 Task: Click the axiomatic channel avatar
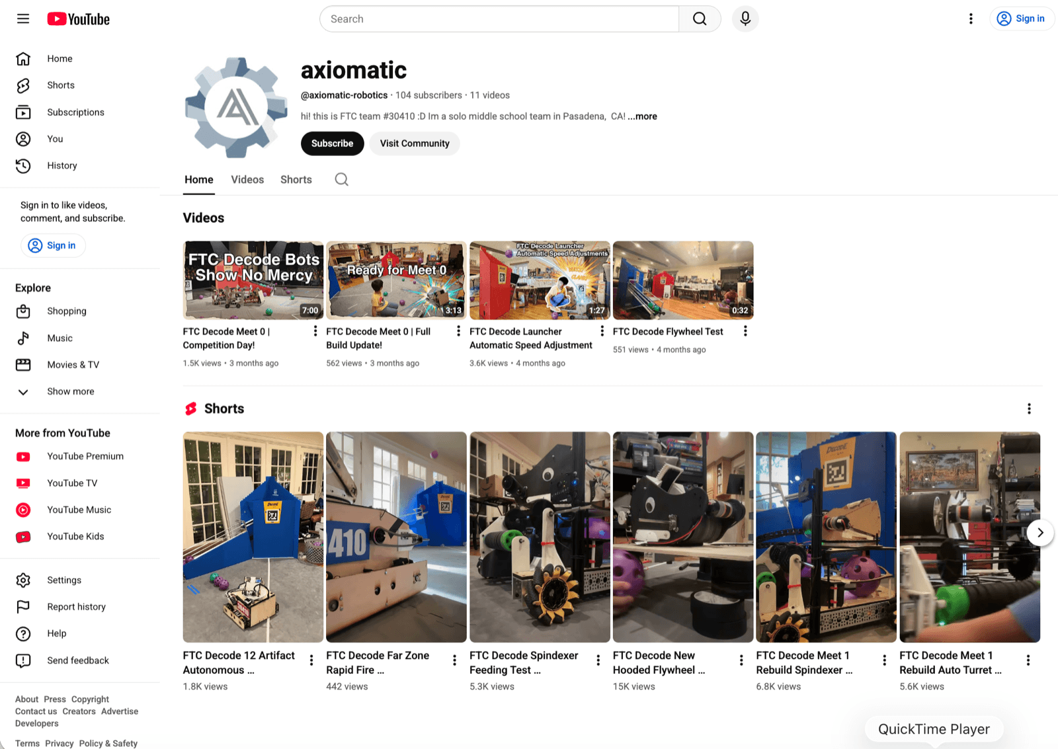tap(236, 107)
